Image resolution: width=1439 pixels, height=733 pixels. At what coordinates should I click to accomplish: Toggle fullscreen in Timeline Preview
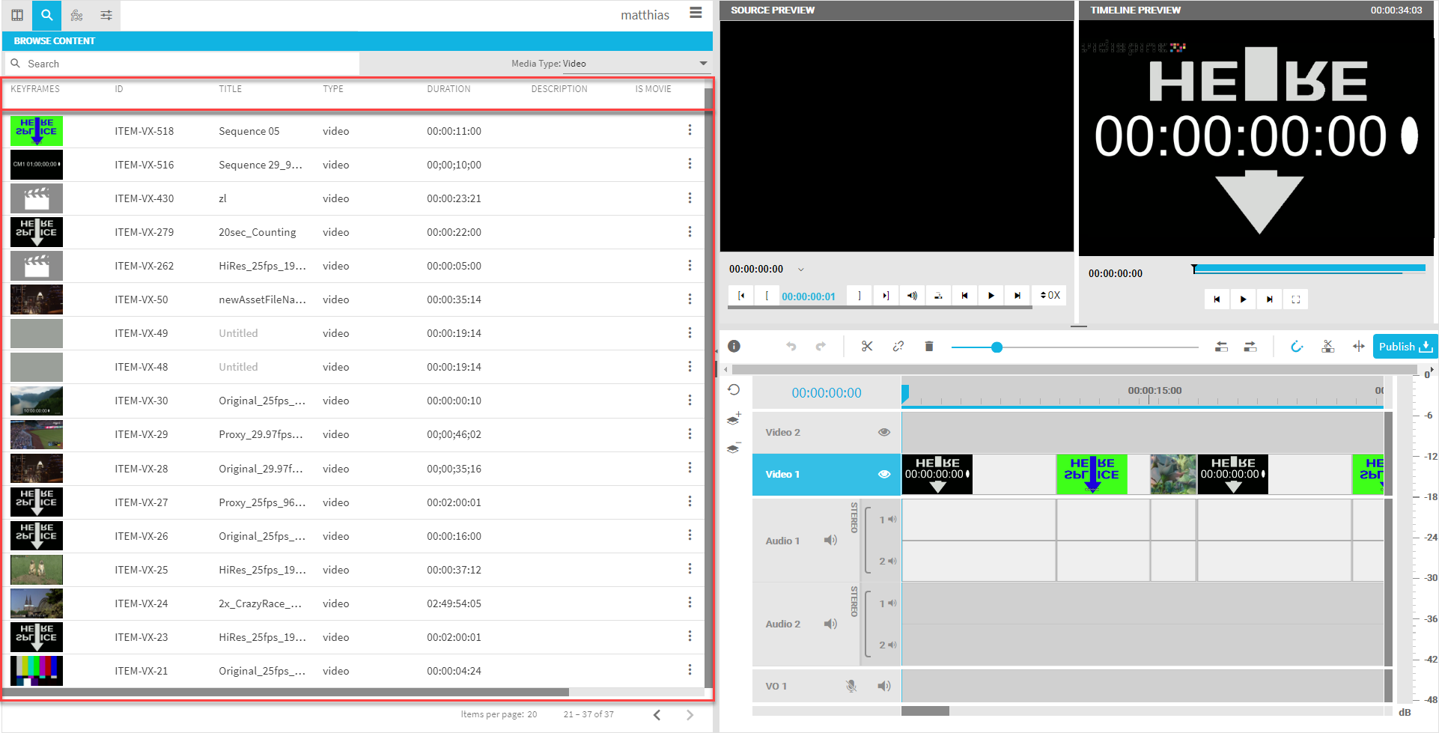(1295, 299)
